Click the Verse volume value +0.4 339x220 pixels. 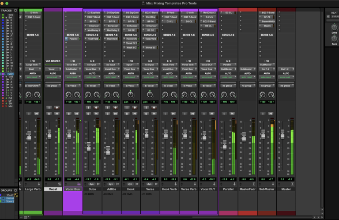coord(146,179)
